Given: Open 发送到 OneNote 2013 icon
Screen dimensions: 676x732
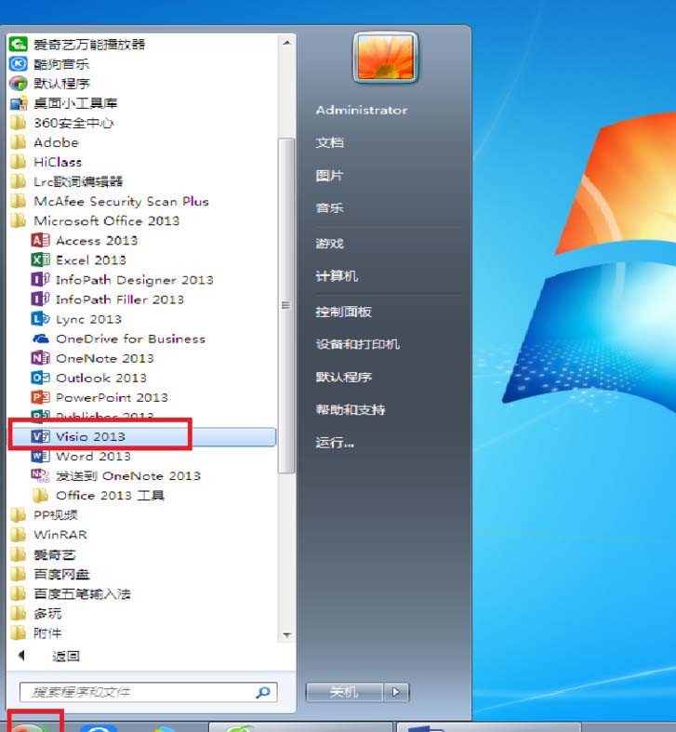Looking at the screenshot, I should click(40, 475).
